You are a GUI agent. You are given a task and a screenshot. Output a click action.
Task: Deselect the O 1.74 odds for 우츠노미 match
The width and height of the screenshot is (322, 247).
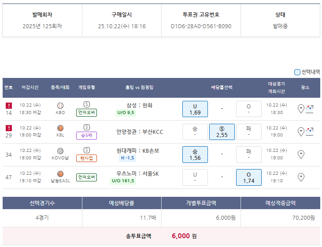pyautogui.click(x=248, y=177)
